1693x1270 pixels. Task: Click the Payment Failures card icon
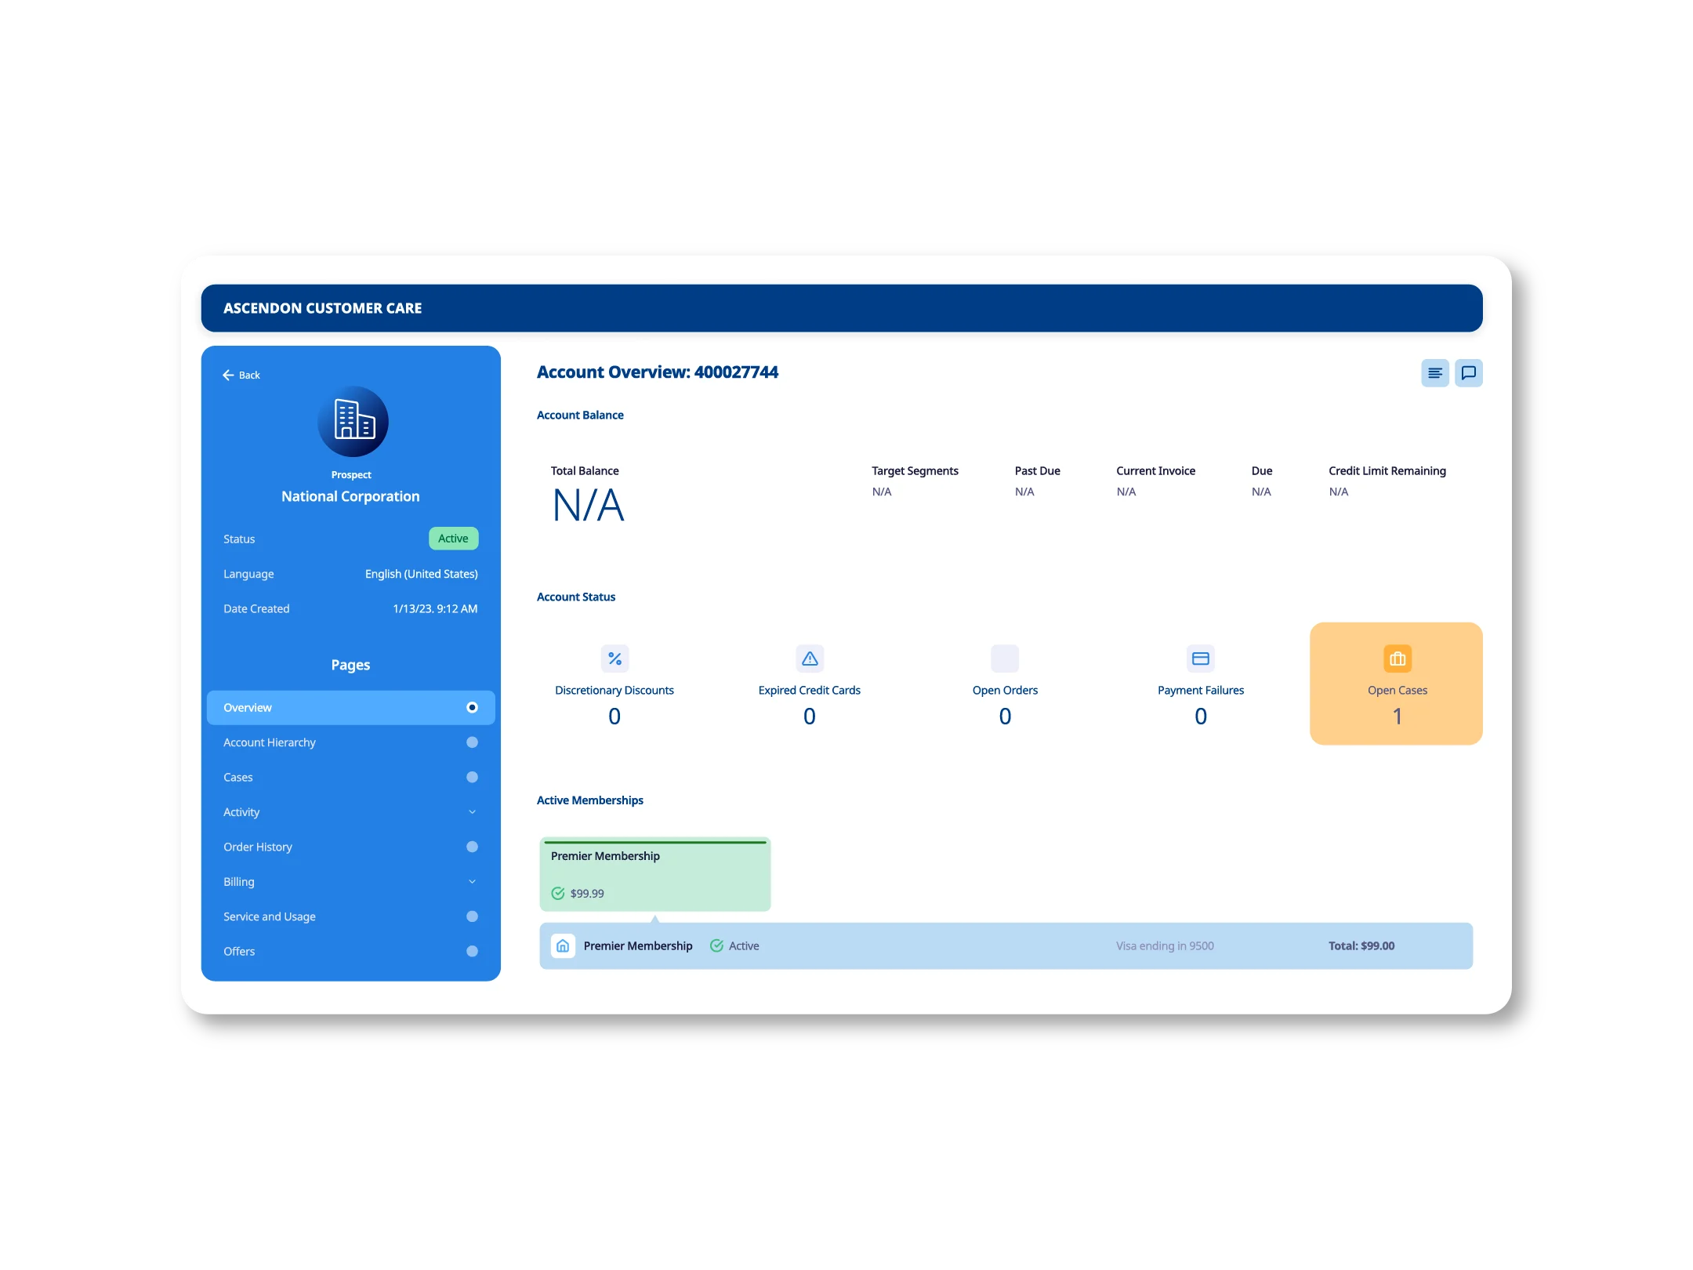tap(1200, 659)
